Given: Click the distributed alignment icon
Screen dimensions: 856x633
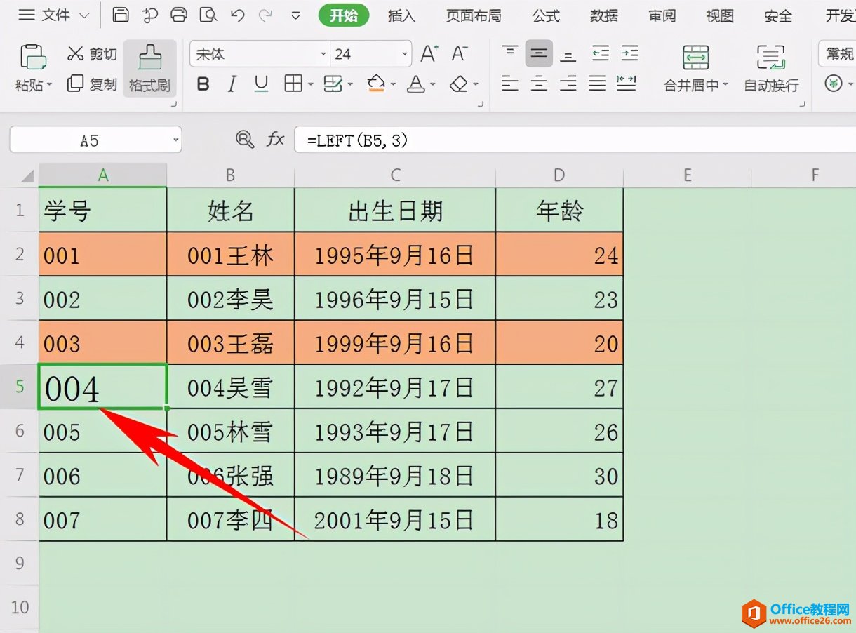Looking at the screenshot, I should point(627,84).
